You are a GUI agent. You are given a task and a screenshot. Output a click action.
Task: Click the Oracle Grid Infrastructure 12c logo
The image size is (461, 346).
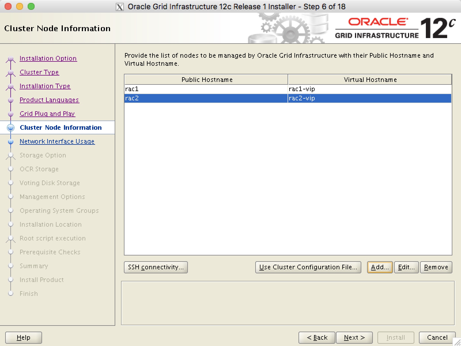(x=395, y=28)
